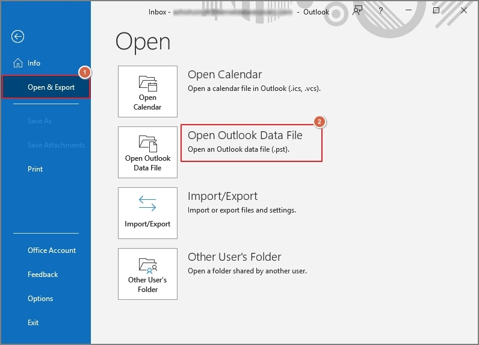
Task: Minimize the Outlook window
Action: point(409,10)
